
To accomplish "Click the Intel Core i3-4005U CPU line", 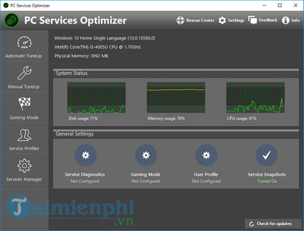I will [x=97, y=47].
